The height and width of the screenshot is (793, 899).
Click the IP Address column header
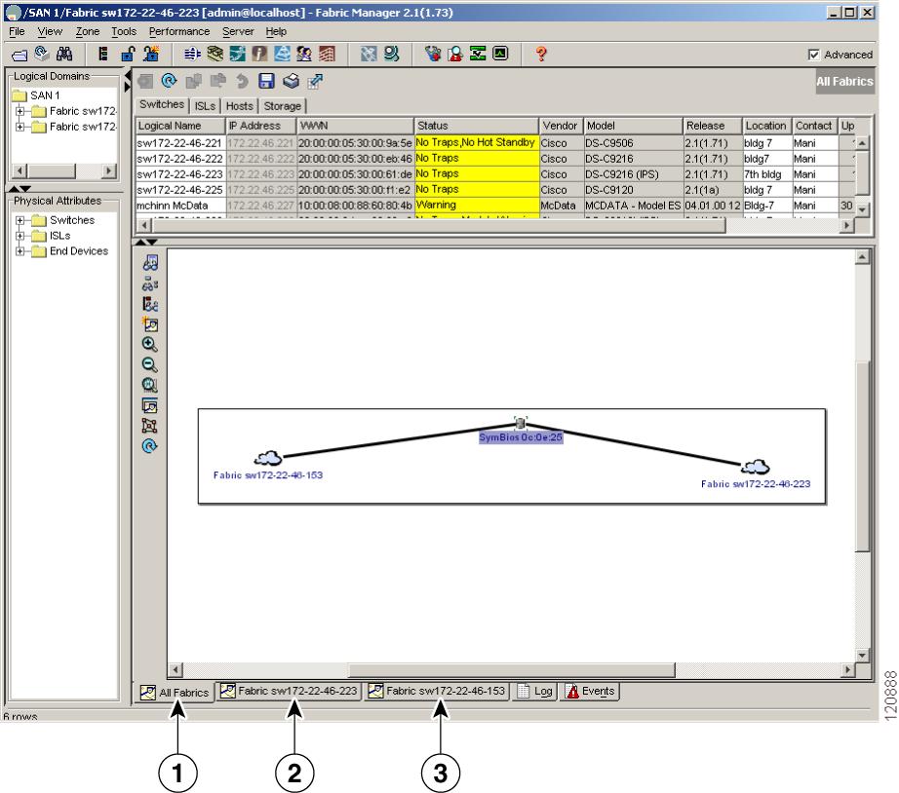pos(261,126)
